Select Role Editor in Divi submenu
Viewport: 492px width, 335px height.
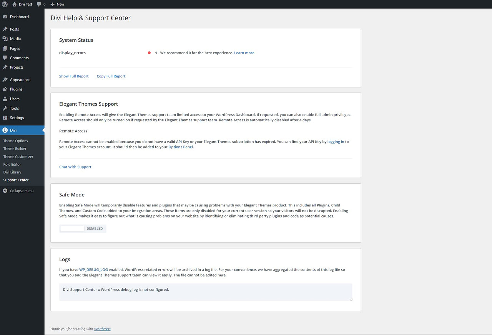click(x=12, y=165)
